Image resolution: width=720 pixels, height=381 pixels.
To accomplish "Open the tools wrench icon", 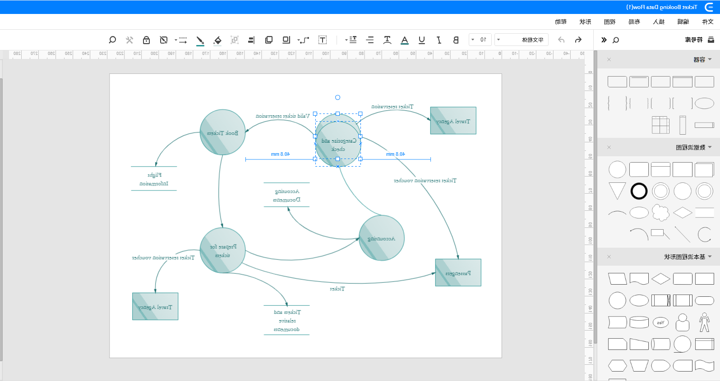I will (129, 40).
